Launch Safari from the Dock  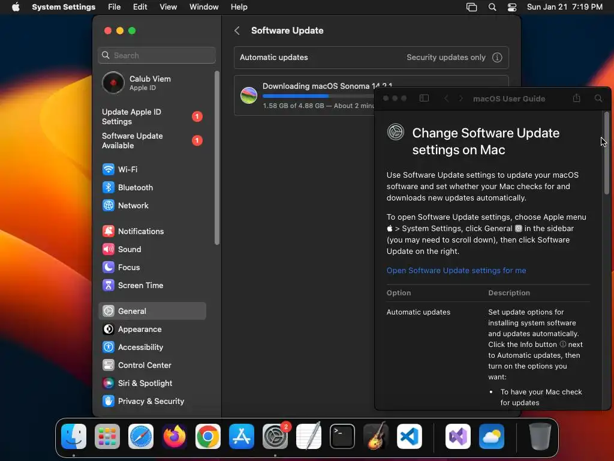[141, 436]
